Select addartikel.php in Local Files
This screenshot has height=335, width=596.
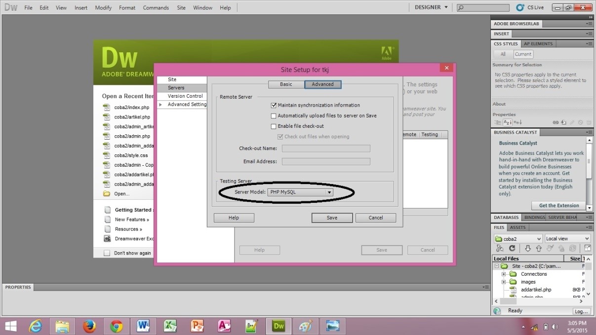pyautogui.click(x=536, y=290)
